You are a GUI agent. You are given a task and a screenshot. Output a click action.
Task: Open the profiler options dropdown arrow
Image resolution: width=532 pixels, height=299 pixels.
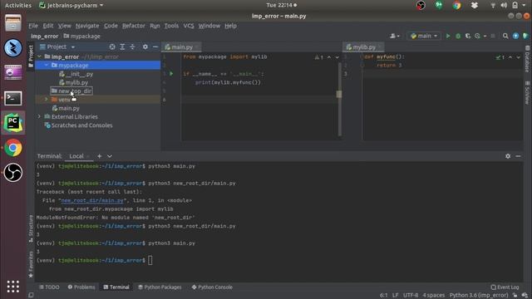coord(485,36)
